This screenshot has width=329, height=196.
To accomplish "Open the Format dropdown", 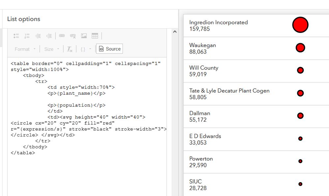I will pyautogui.click(x=25, y=49).
